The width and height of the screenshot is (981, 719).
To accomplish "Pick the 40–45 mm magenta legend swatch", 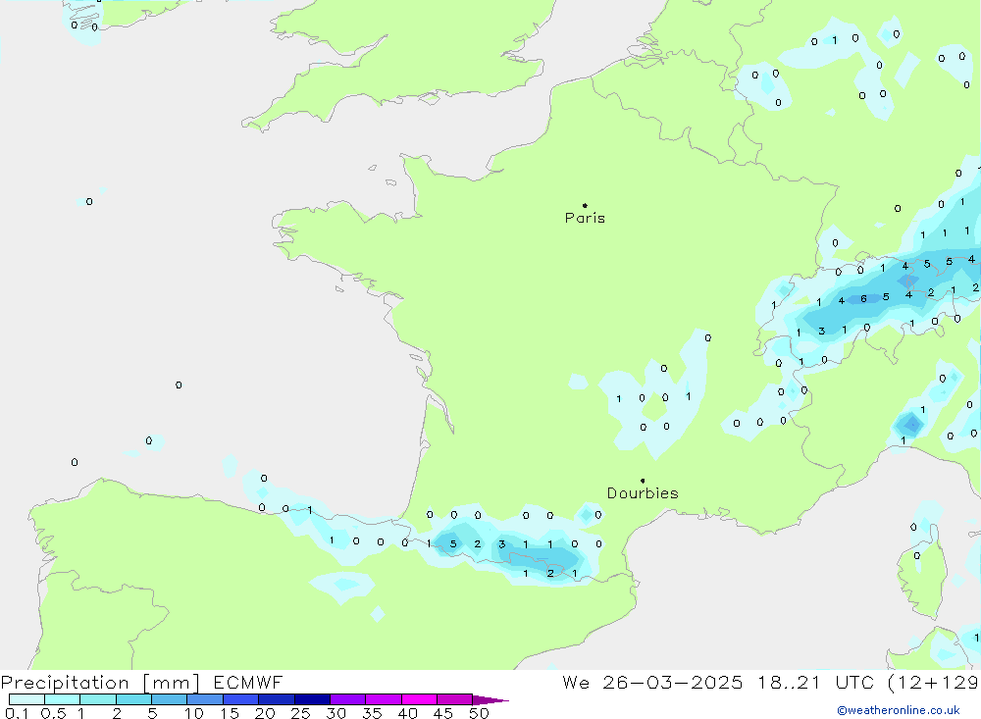I will (419, 699).
